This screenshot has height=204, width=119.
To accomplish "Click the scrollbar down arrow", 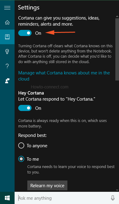I will 117,190.
